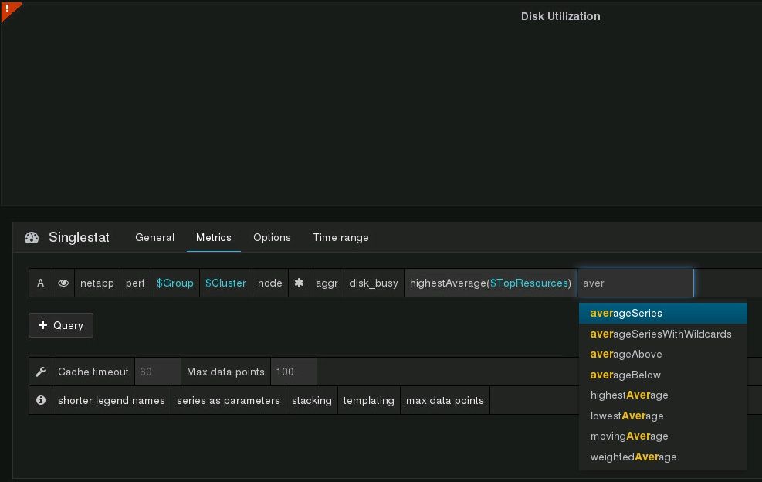Click the asterisk wildcard segment
The image size is (762, 482).
coord(299,283)
